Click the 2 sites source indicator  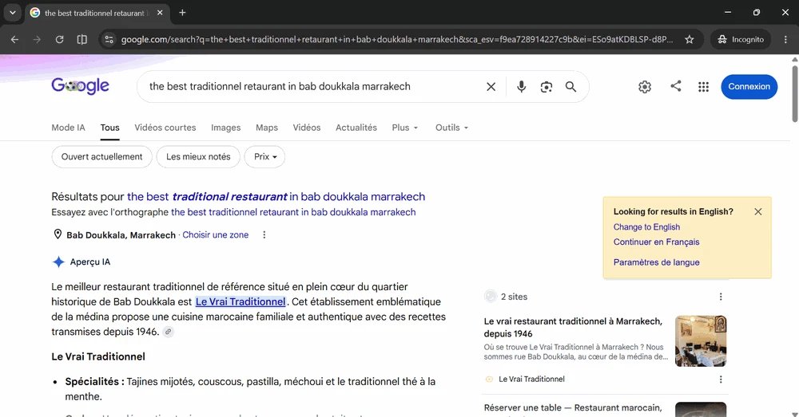click(506, 297)
